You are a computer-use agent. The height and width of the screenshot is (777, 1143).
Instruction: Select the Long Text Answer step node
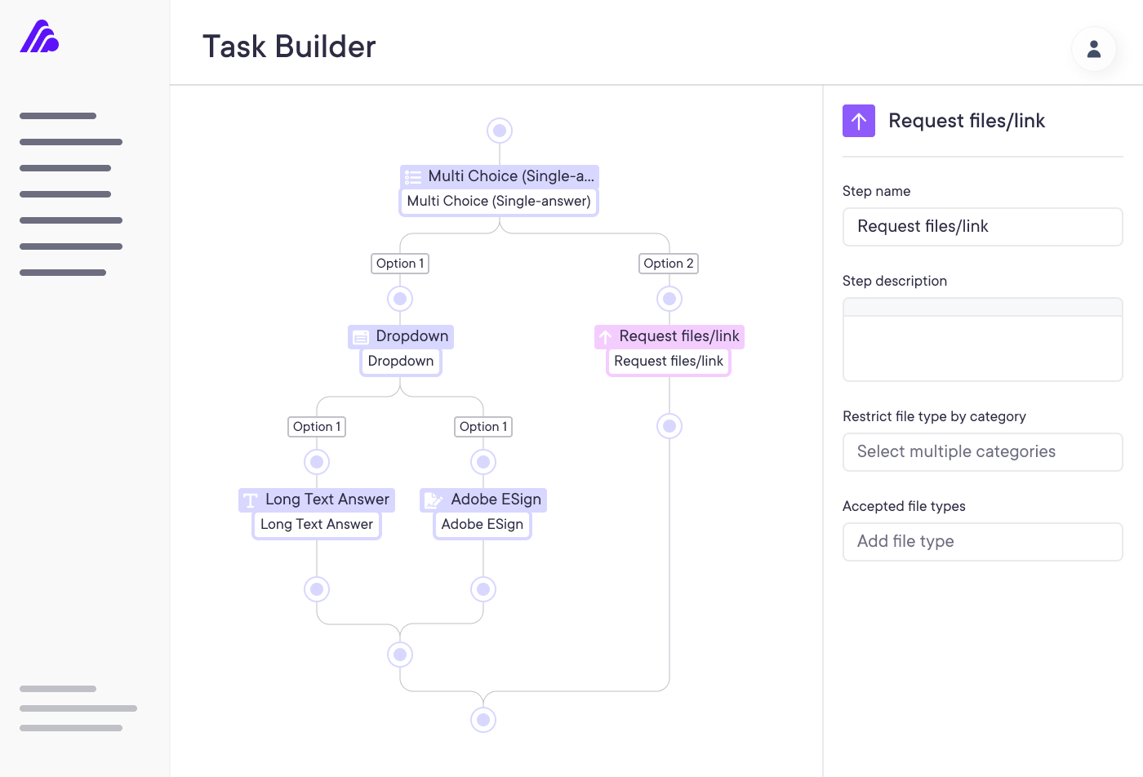317,524
